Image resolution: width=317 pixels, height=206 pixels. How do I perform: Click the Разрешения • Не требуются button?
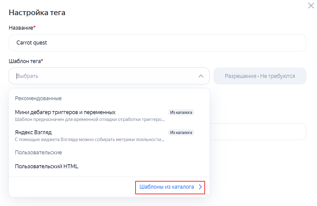pos(260,76)
